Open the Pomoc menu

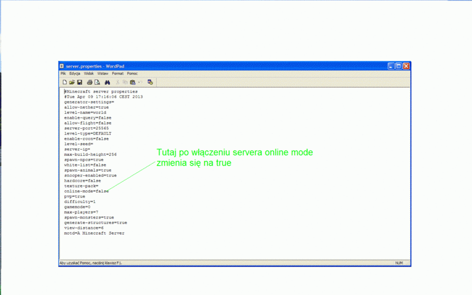coord(132,74)
